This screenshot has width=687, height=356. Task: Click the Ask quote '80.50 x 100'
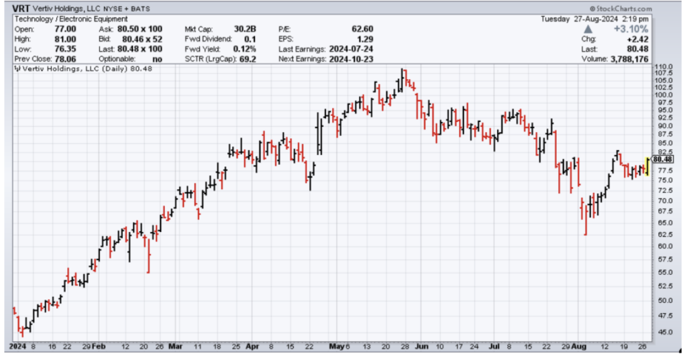point(140,29)
